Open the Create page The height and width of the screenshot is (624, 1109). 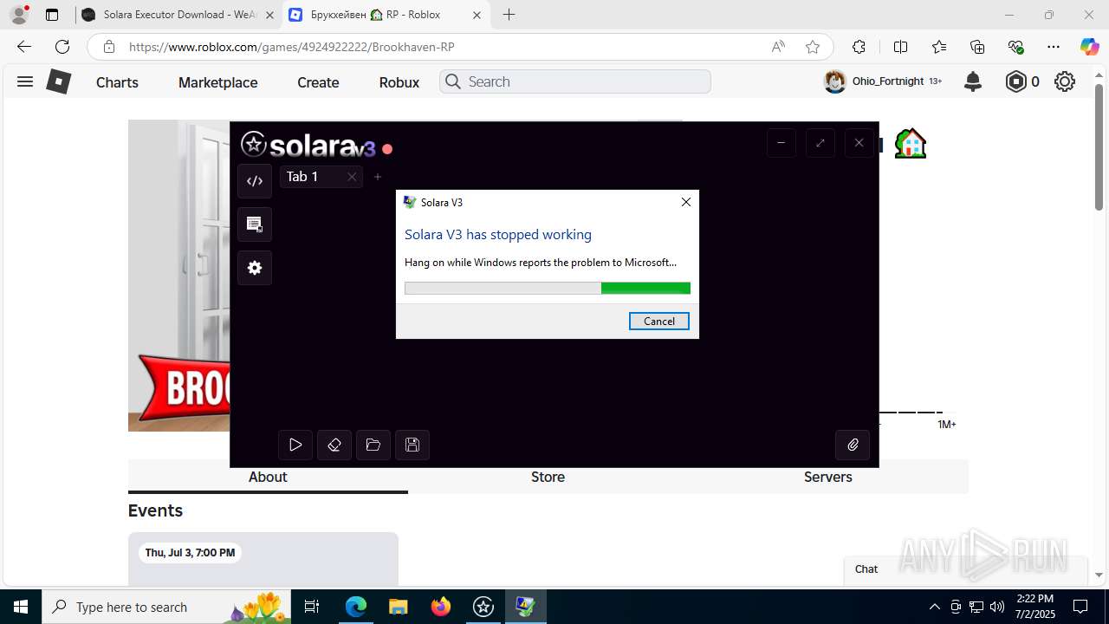(x=318, y=82)
